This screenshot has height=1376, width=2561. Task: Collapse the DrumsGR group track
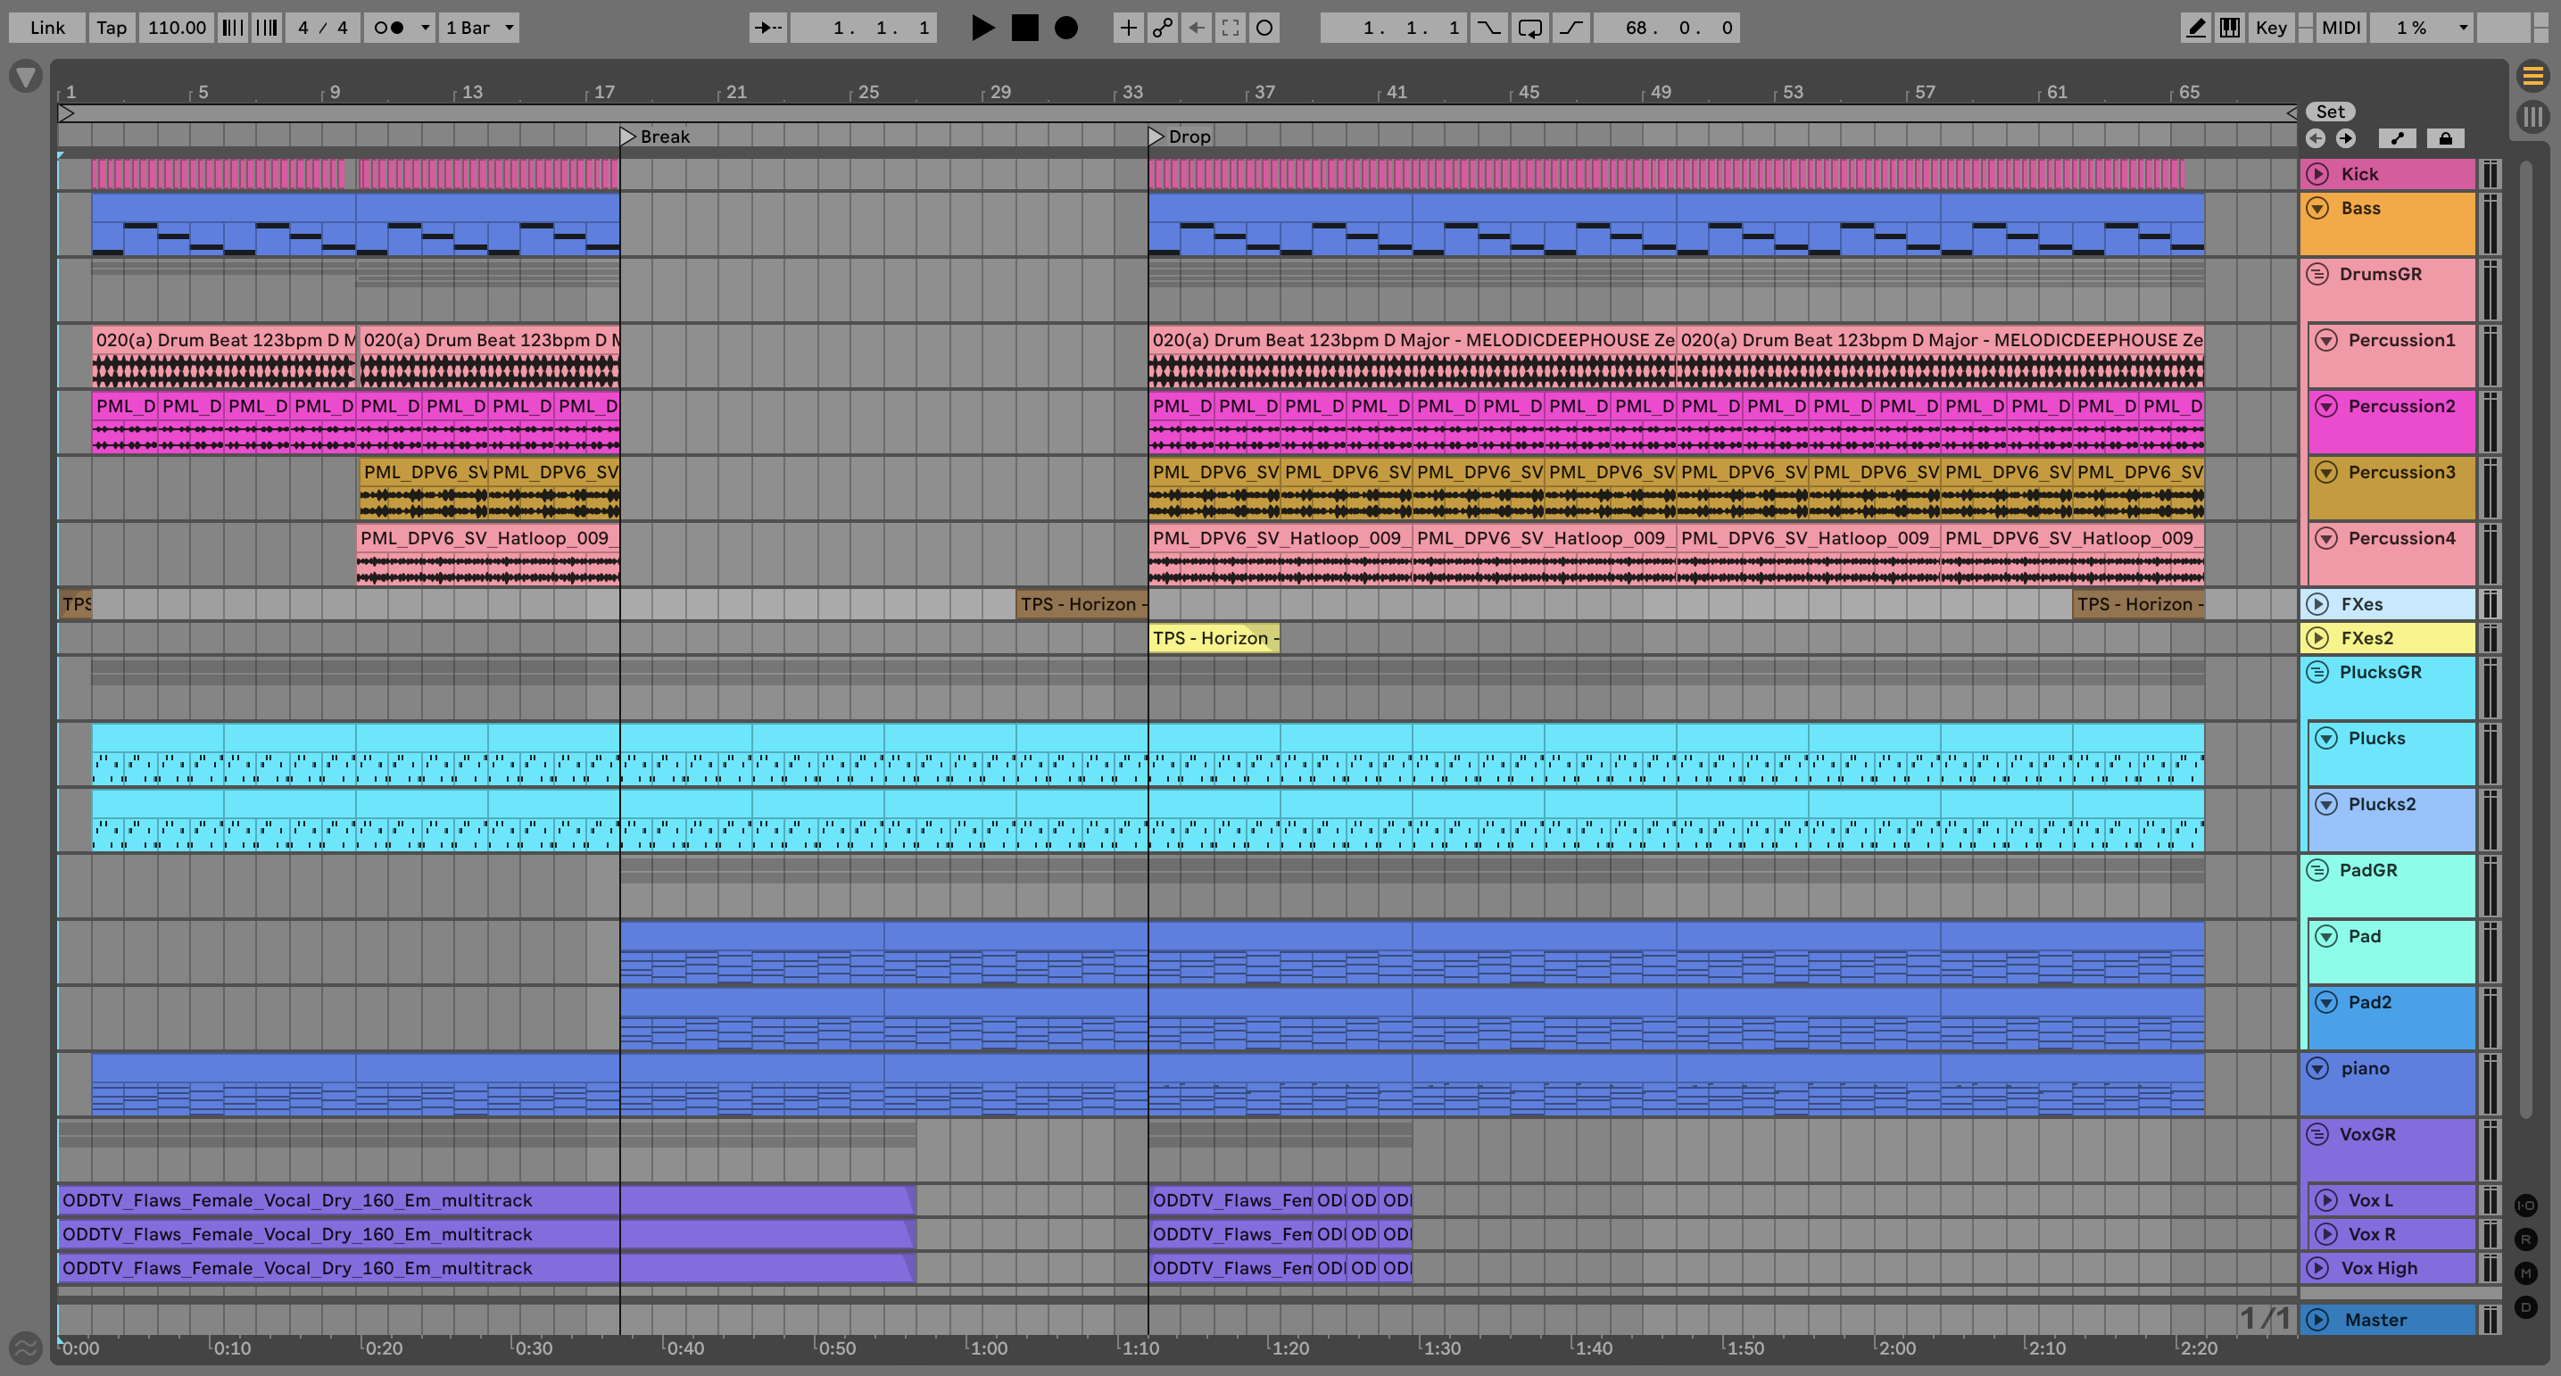[x=2317, y=275]
